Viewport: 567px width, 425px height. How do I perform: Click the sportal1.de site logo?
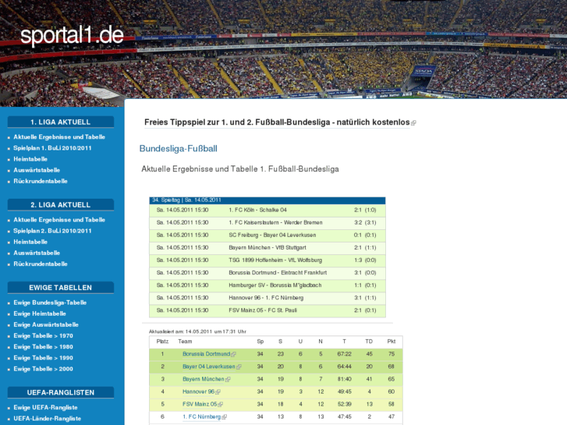click(x=72, y=35)
